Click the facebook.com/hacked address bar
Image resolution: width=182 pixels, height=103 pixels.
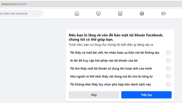pyautogui.click(x=91, y=4)
